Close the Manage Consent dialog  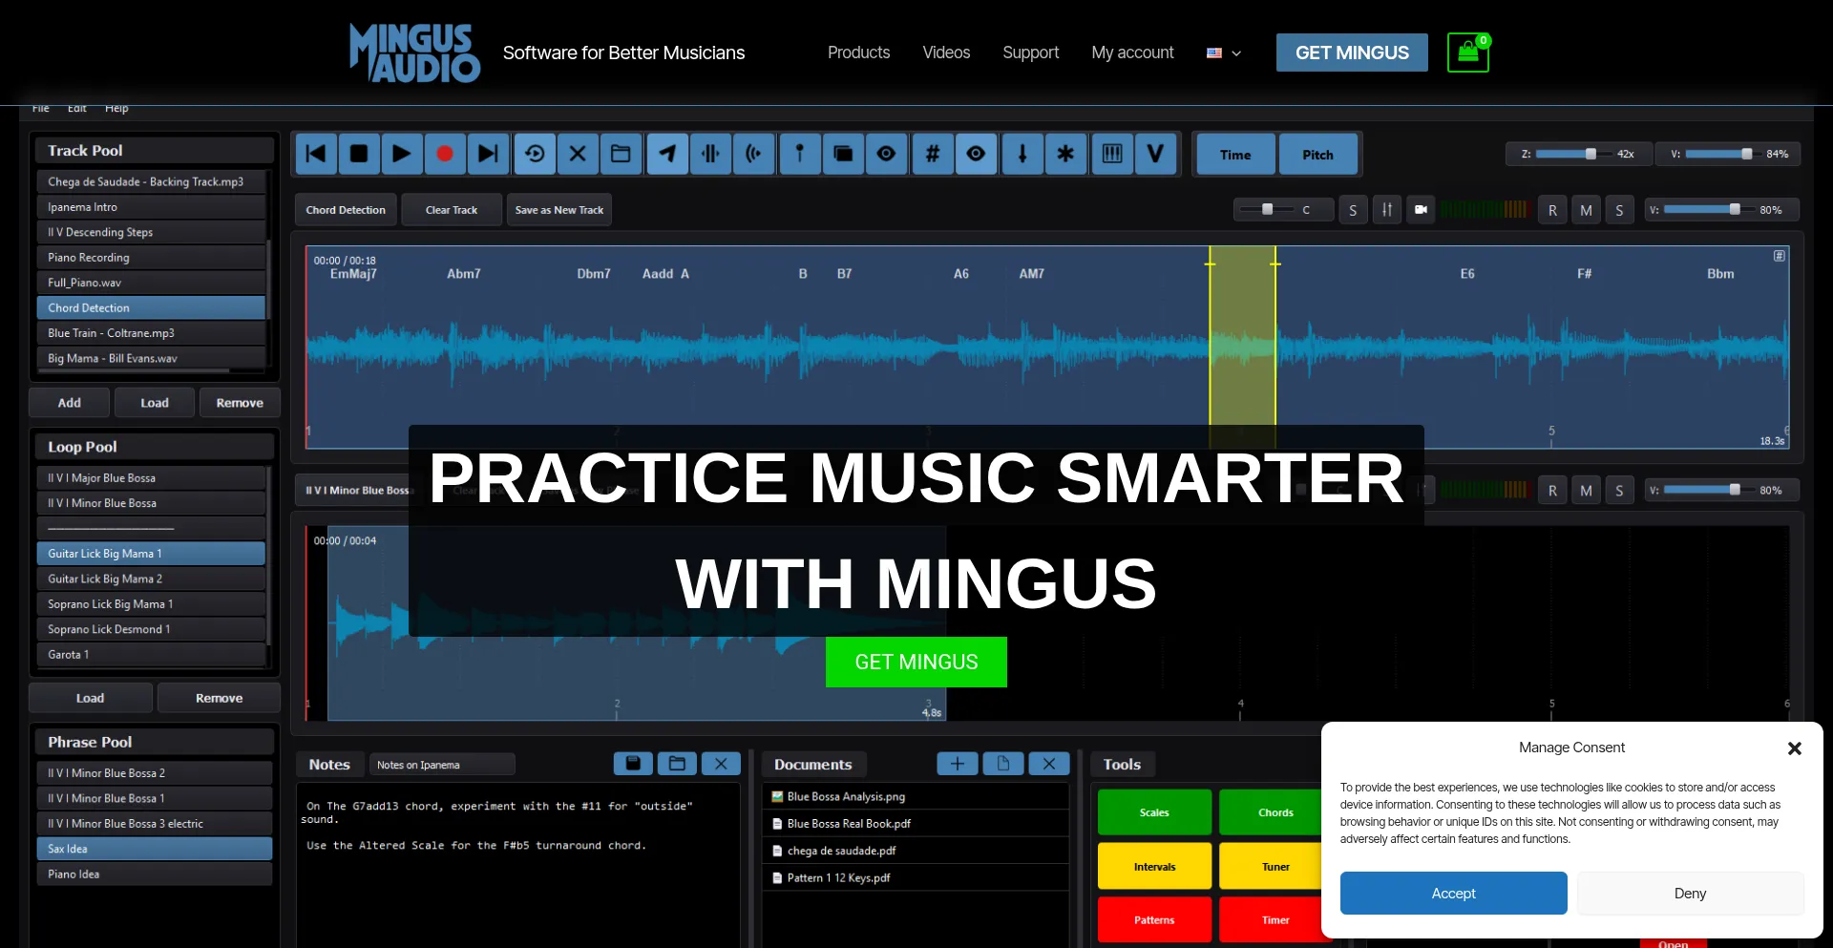coord(1794,748)
